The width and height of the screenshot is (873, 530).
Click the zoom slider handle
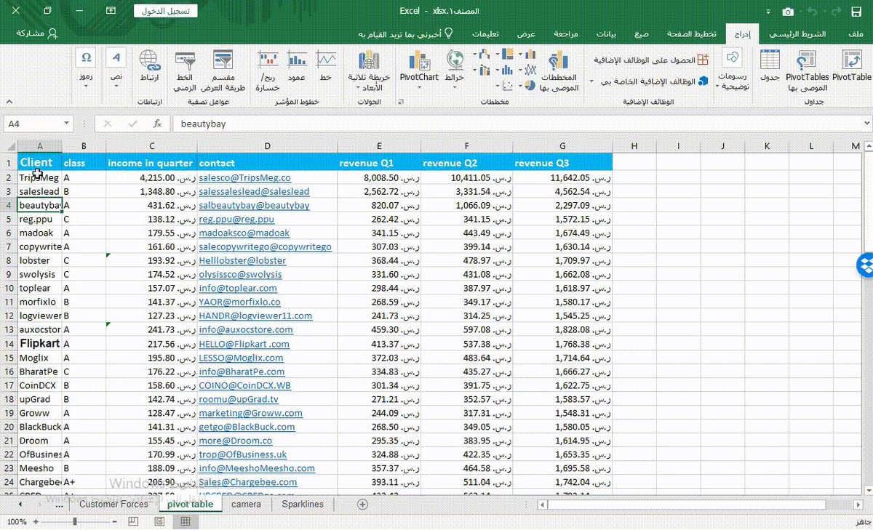[75, 522]
